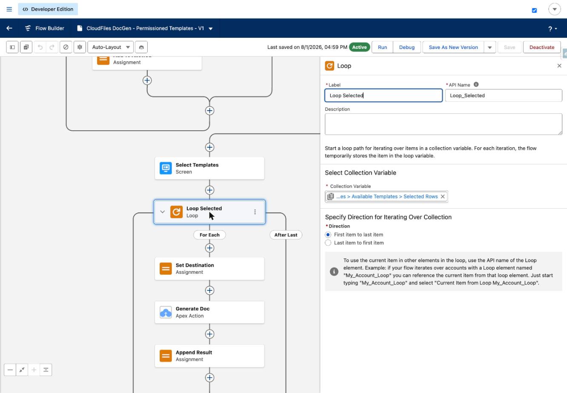Select the Select Templates screen element
This screenshot has width=567, height=393.
point(209,168)
